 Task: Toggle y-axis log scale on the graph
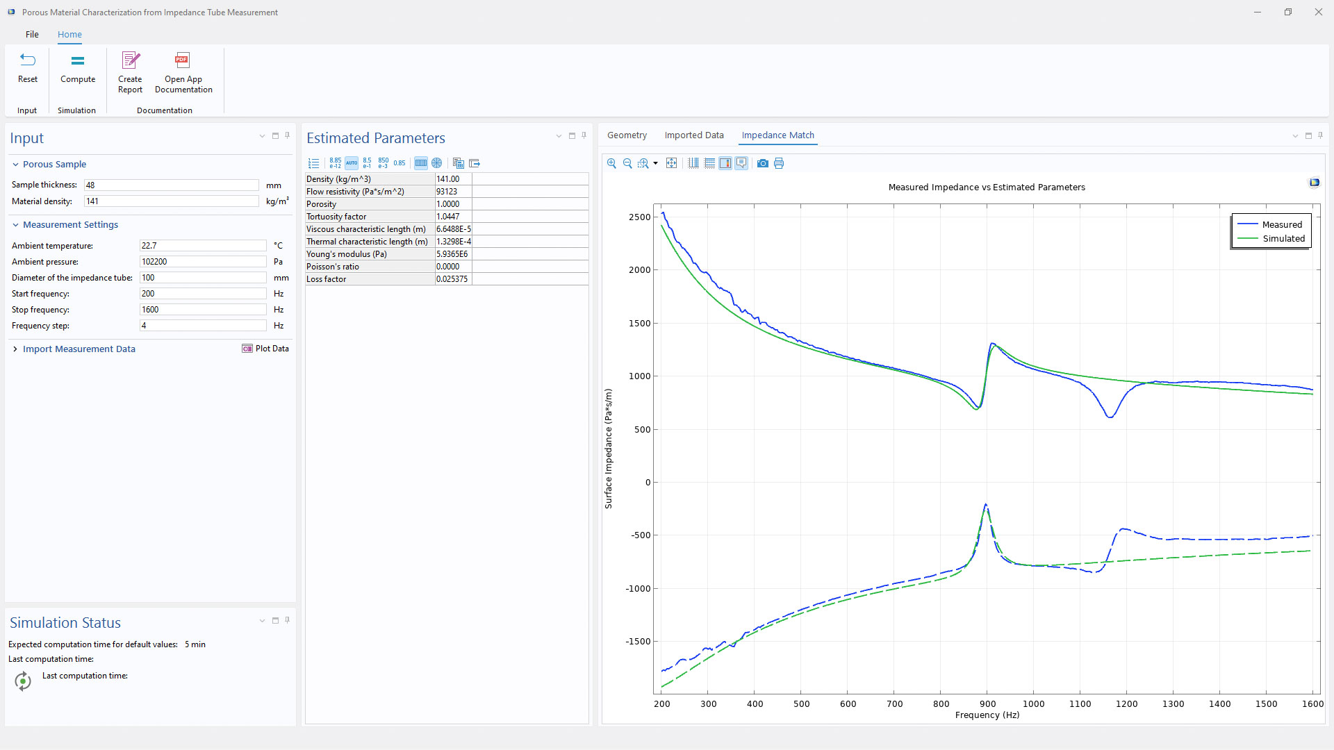pyautogui.click(x=709, y=163)
